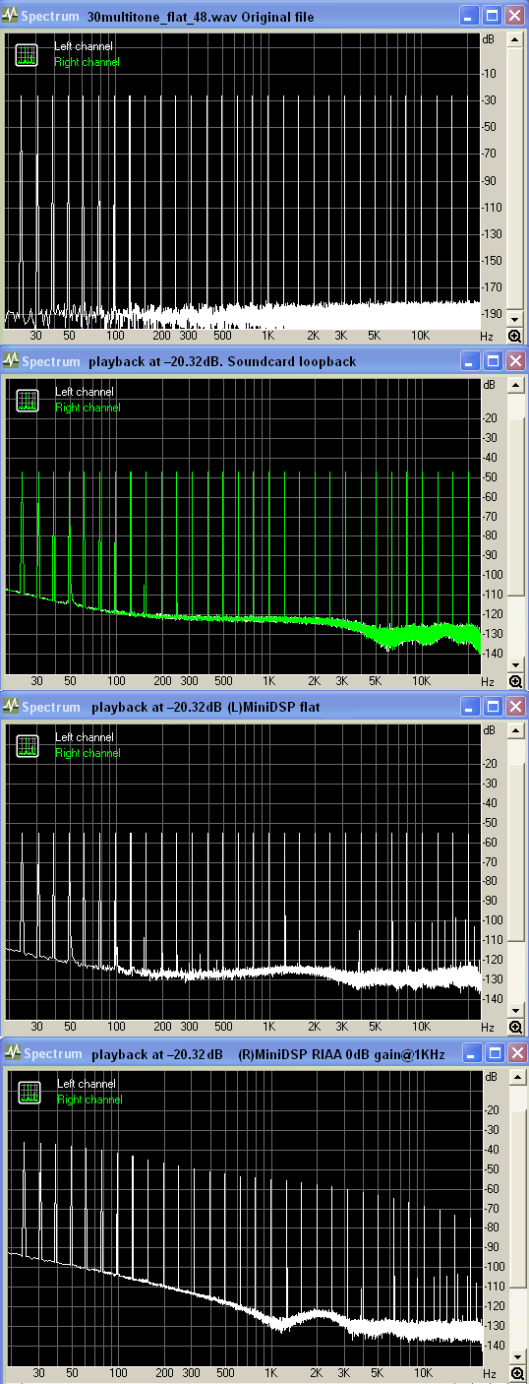Maximize the Soundcard loopback Spectrum window

coord(492,361)
